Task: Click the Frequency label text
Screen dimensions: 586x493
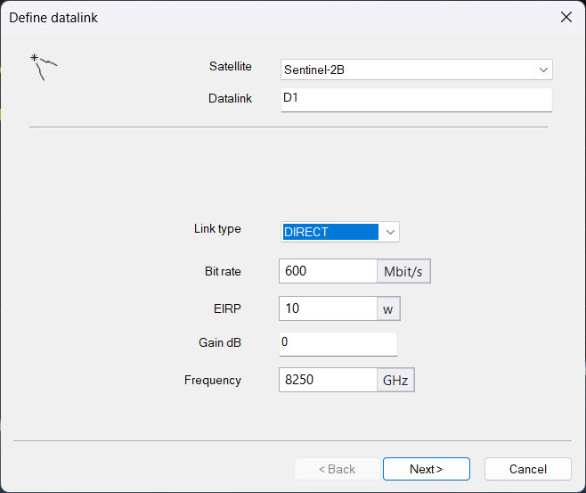Action: tap(213, 380)
